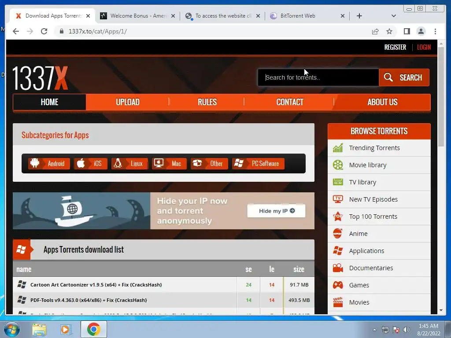The image size is (451, 338).
Task: Click the TV library icon
Action: (x=338, y=182)
